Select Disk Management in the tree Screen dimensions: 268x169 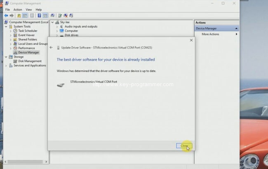coord(30,61)
